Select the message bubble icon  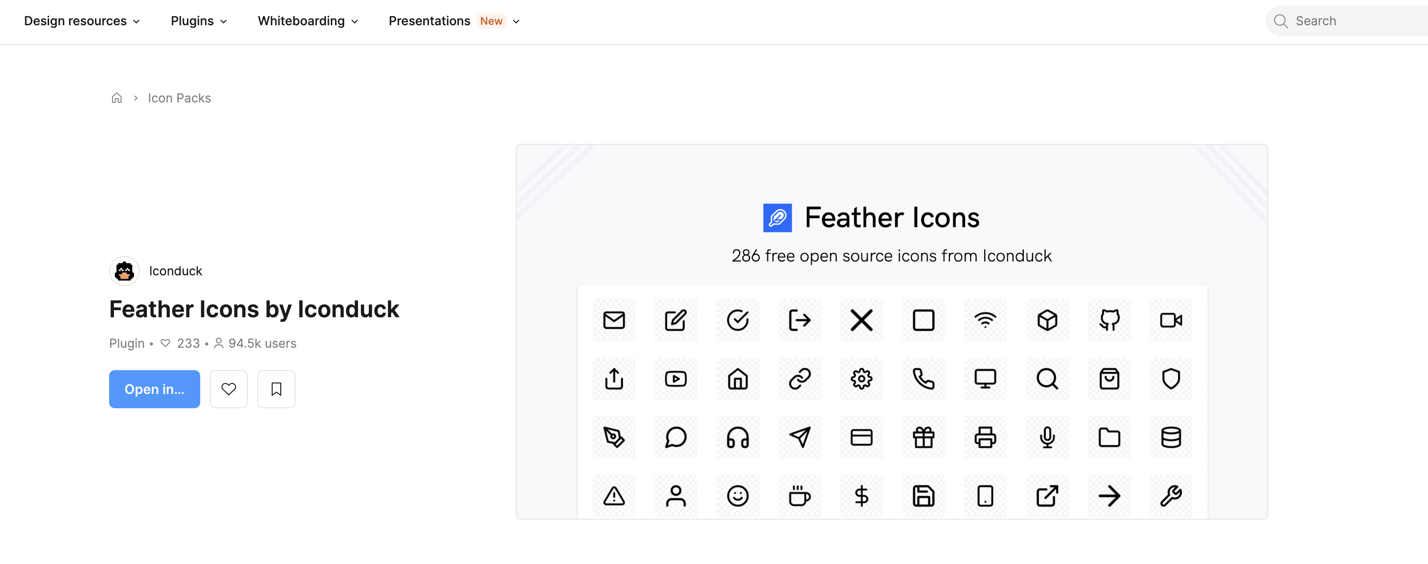[676, 438]
